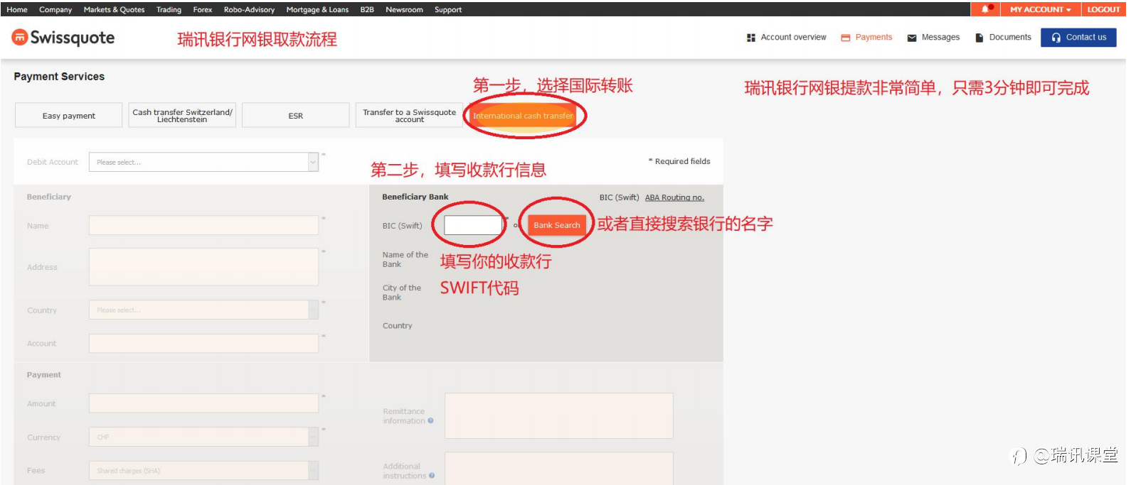Viewport: 1131px width, 485px height.
Task: Open the Newsroom menu item
Action: (404, 9)
